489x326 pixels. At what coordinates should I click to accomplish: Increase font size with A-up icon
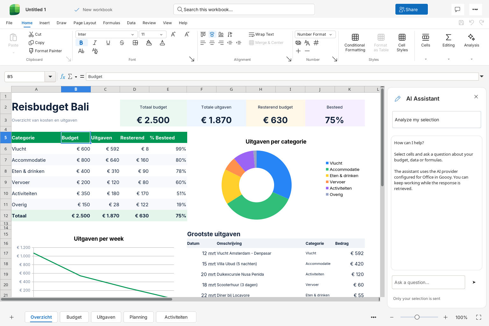pos(173,34)
